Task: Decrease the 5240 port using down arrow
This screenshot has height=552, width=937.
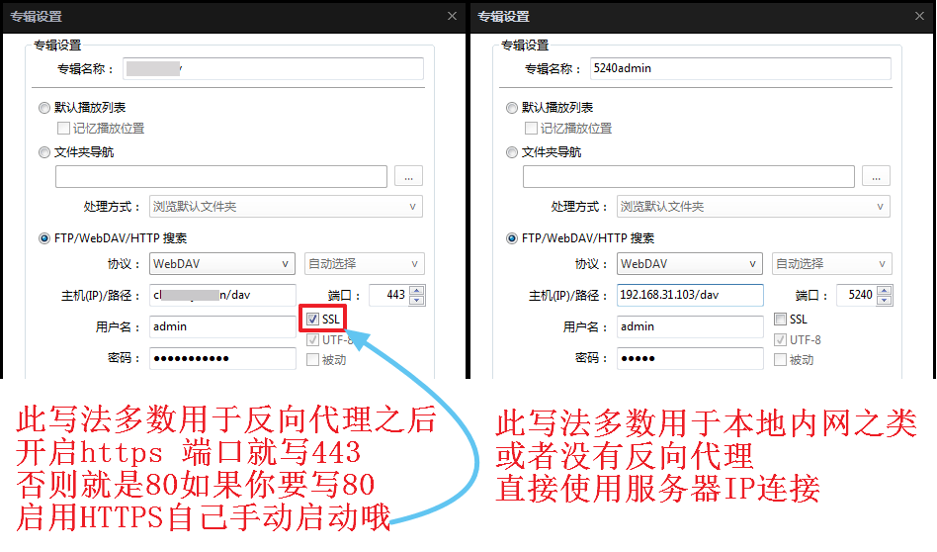Action: point(884,301)
